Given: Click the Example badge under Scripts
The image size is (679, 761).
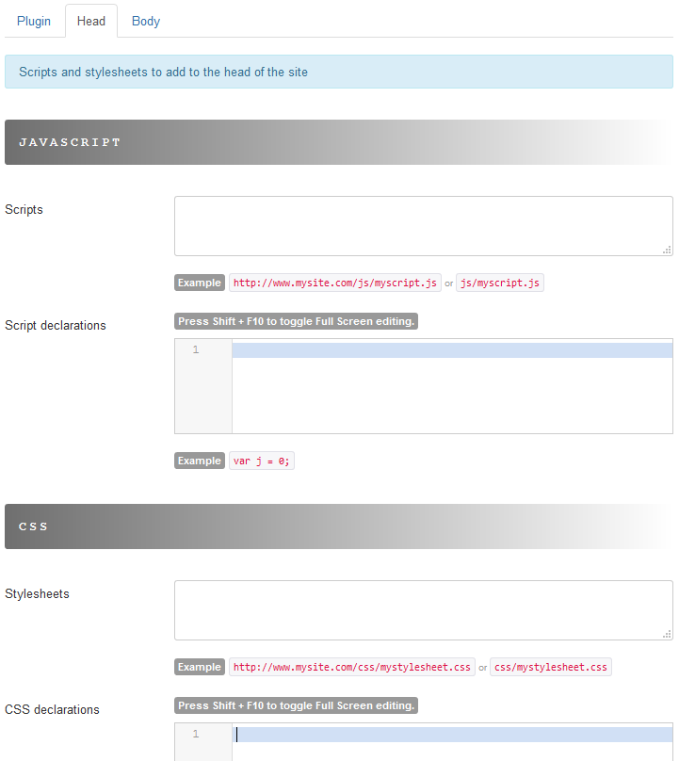Looking at the screenshot, I should [200, 283].
